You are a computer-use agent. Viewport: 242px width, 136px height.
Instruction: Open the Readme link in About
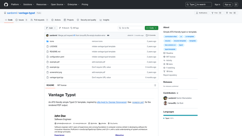click(x=168, y=53)
